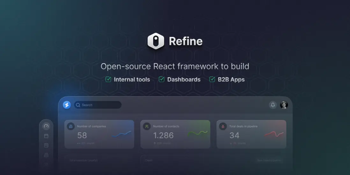Click the Refine hexagon logo
The image size is (350, 175).
(156, 41)
